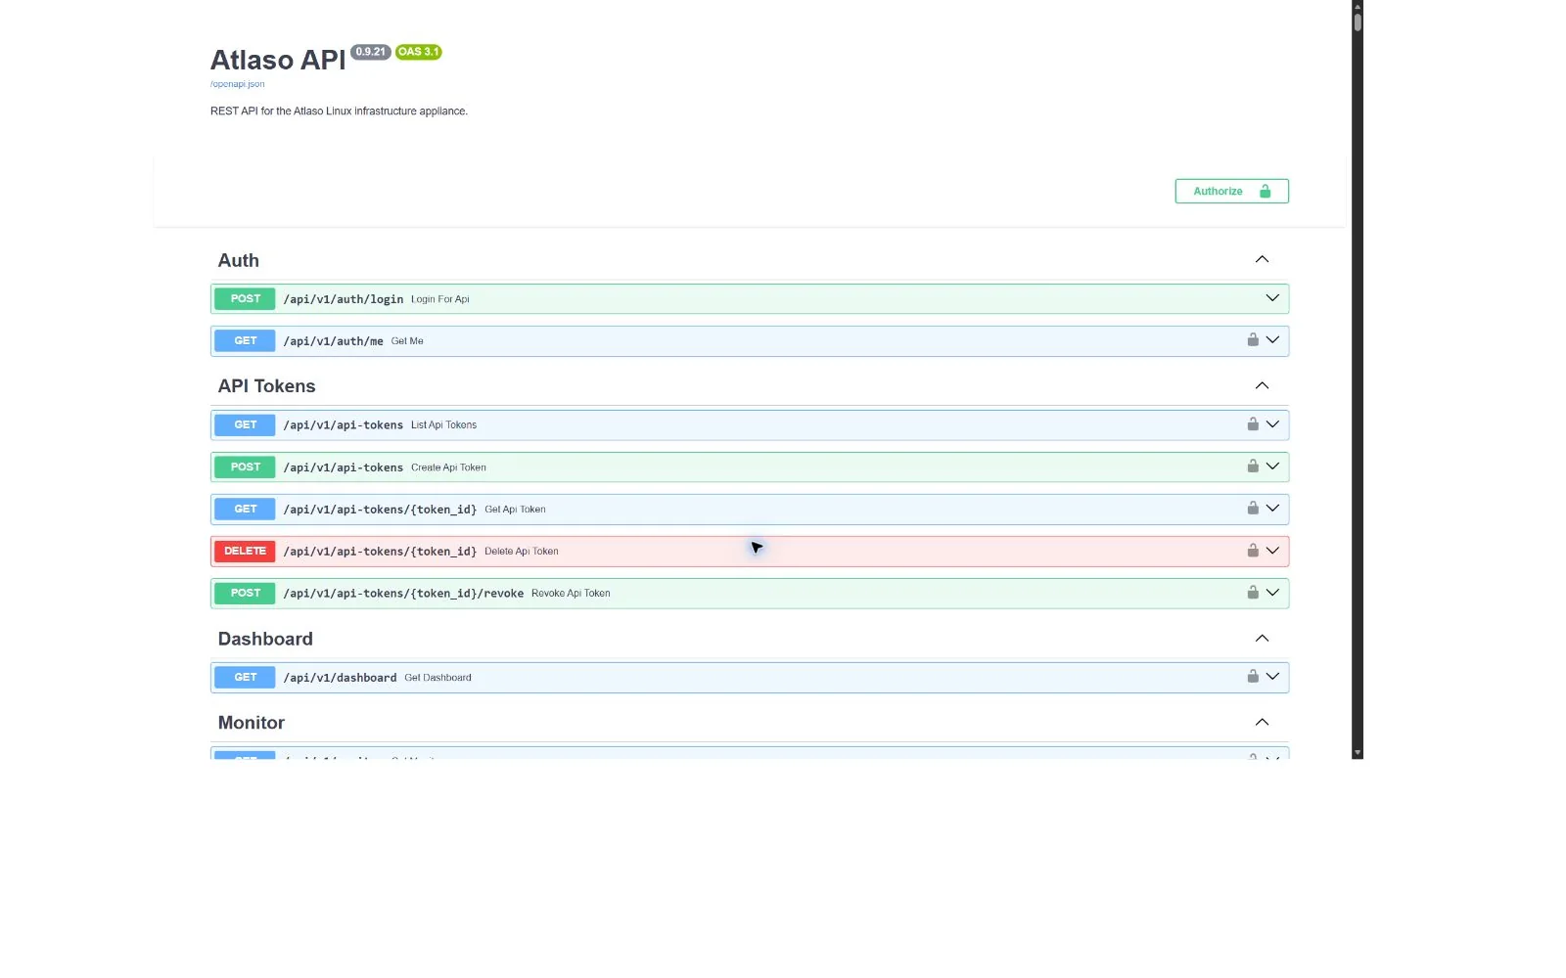Click the 0.9.21 version badge
This screenshot has height=978, width=1566.
click(371, 52)
